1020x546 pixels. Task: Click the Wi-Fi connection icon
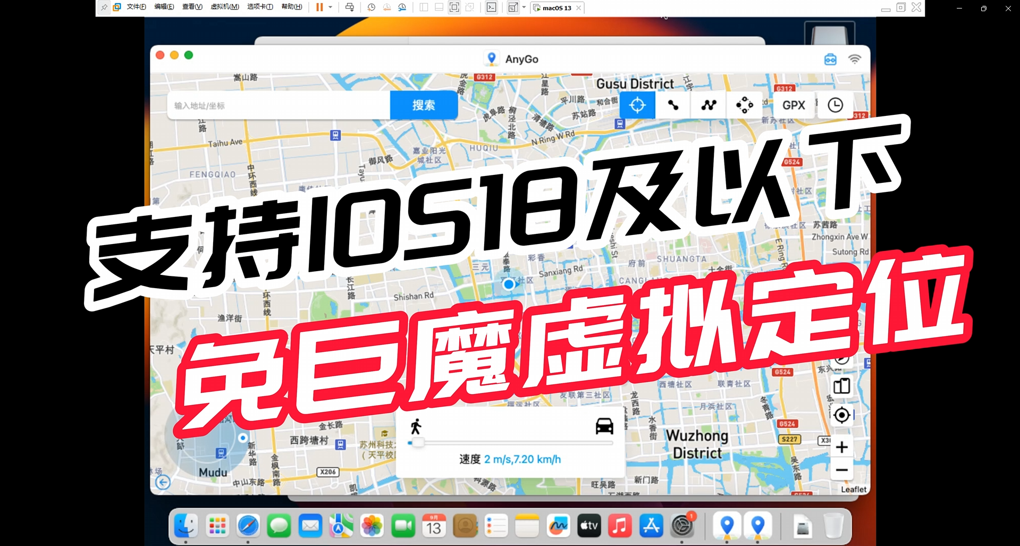click(x=854, y=59)
